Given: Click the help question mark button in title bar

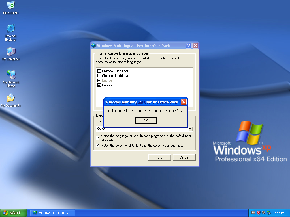Looking at the screenshot, I should click(188, 45).
